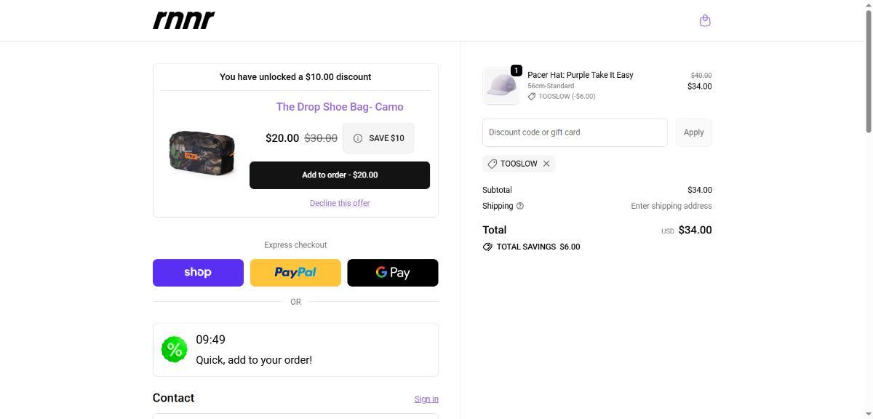This screenshot has height=419, width=873.
Task: Click the Pacer Hat product thumbnail
Action: click(501, 86)
